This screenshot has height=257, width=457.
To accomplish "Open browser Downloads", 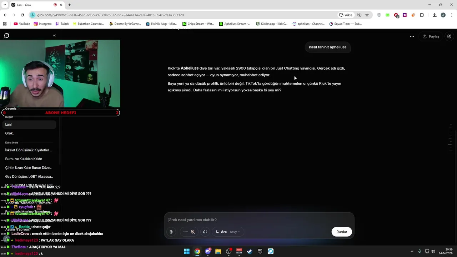I will [x=435, y=15].
